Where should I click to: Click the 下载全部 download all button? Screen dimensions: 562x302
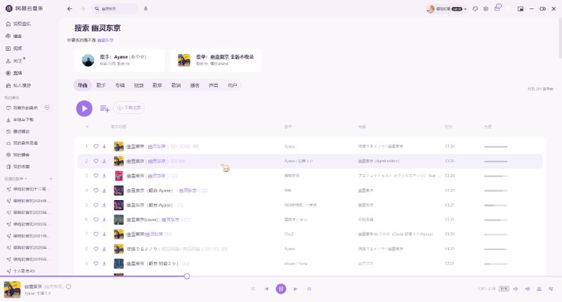129,108
